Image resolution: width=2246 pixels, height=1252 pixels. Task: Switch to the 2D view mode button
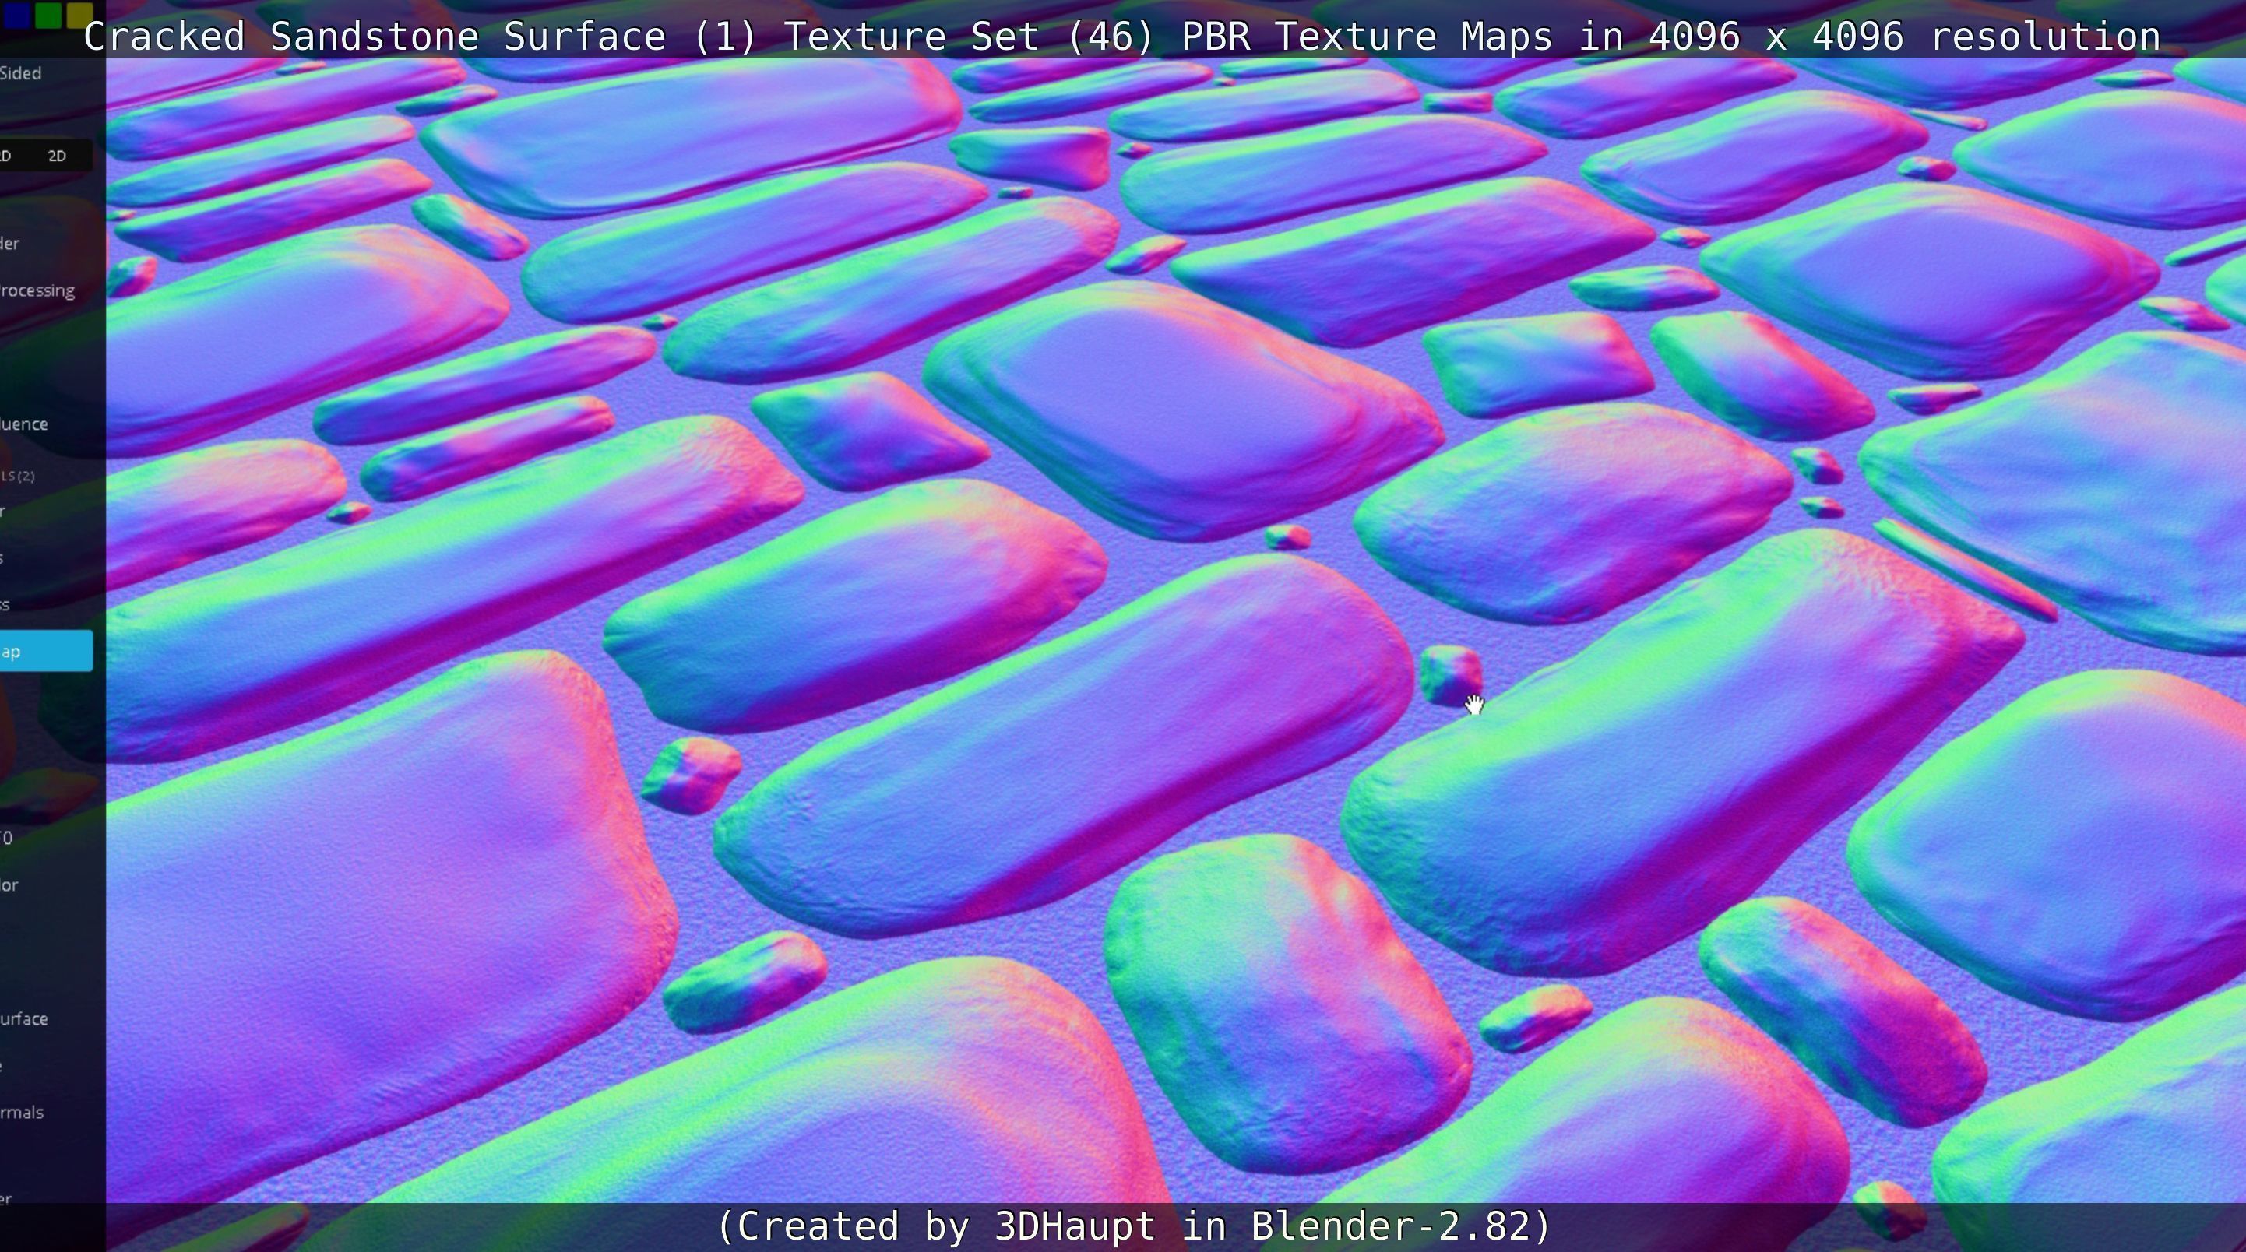pos(58,156)
